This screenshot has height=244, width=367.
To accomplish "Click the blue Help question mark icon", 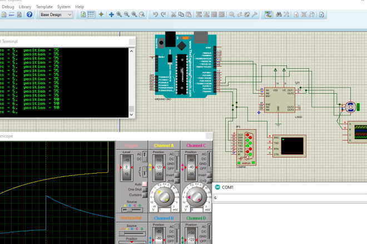I will coord(29,14).
